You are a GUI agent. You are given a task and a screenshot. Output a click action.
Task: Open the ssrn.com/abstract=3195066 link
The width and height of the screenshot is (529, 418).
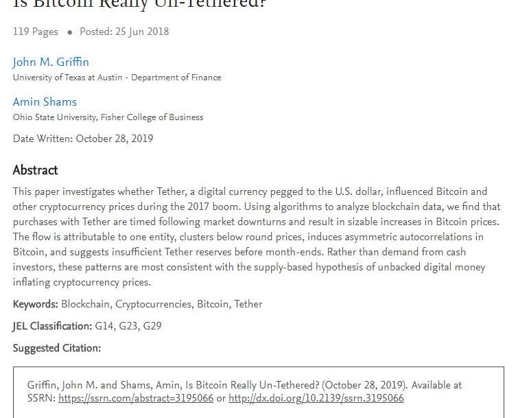pos(136,398)
